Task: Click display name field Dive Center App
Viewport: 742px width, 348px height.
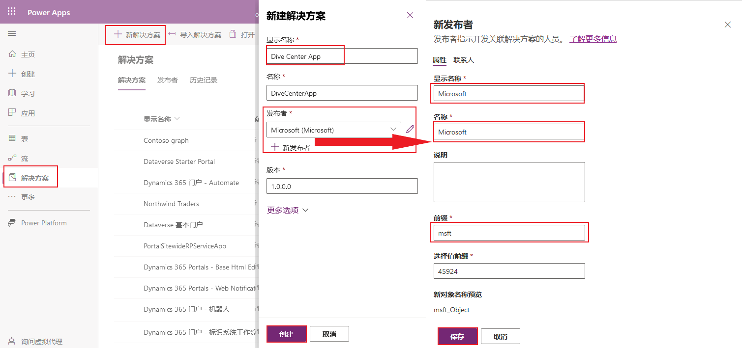Action: (x=342, y=56)
